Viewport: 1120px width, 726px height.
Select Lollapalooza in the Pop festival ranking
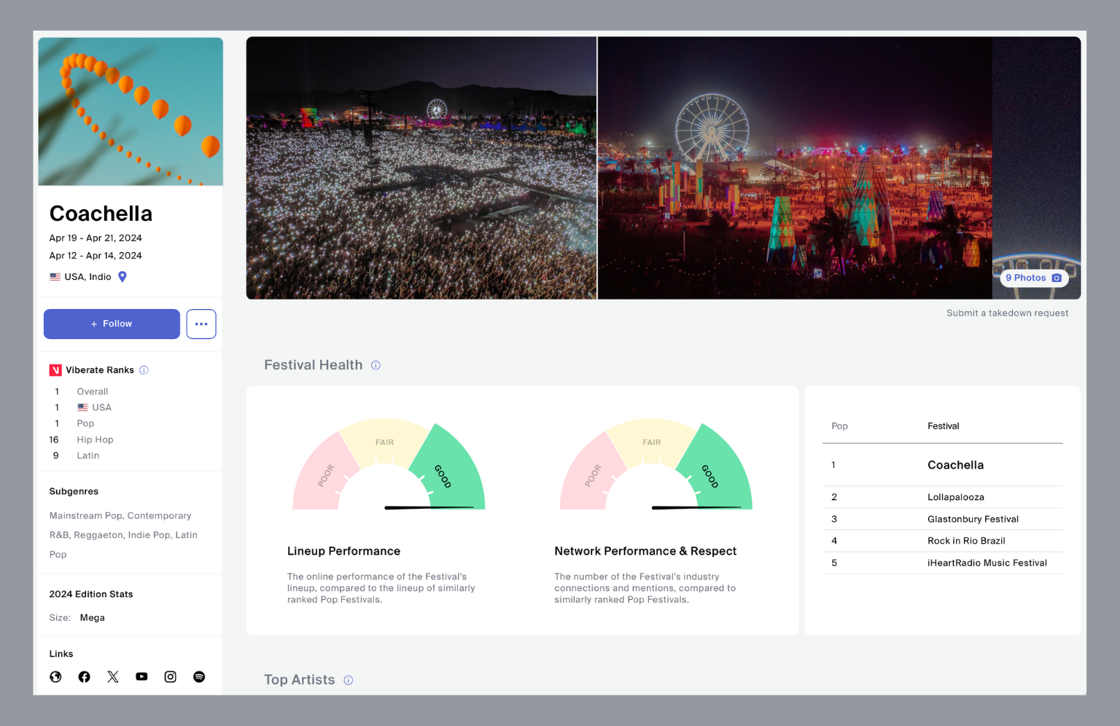[x=955, y=497]
